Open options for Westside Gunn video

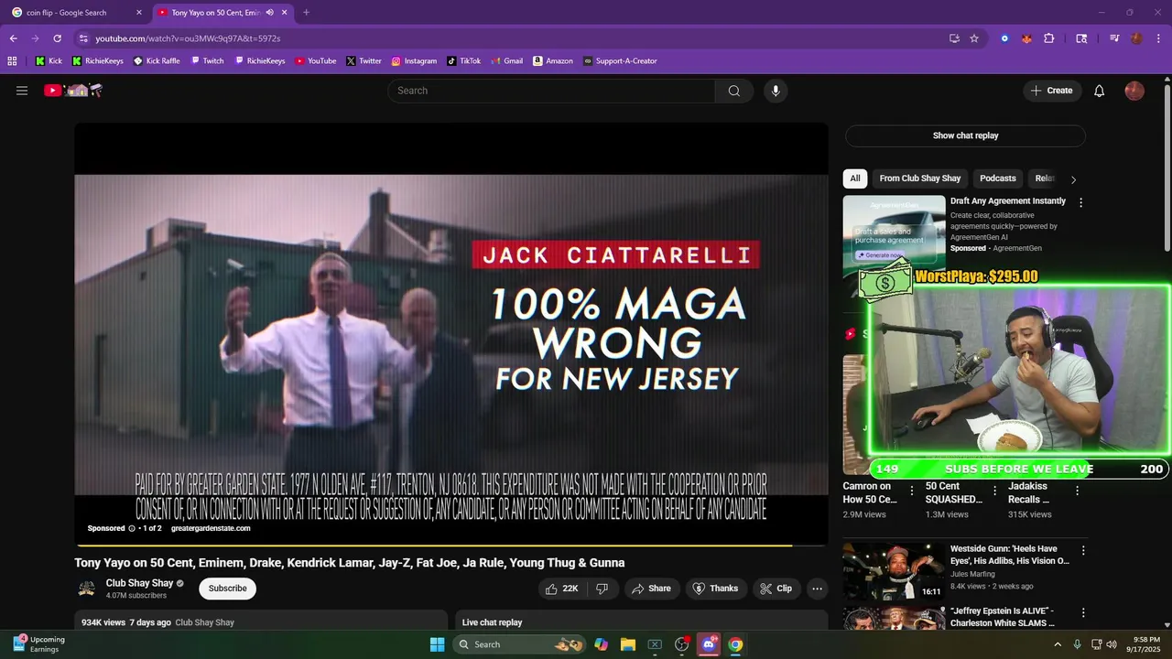(1083, 551)
